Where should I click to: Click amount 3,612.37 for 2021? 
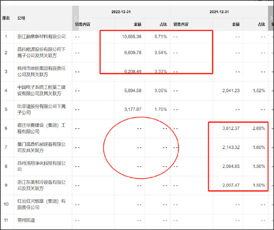231,128
